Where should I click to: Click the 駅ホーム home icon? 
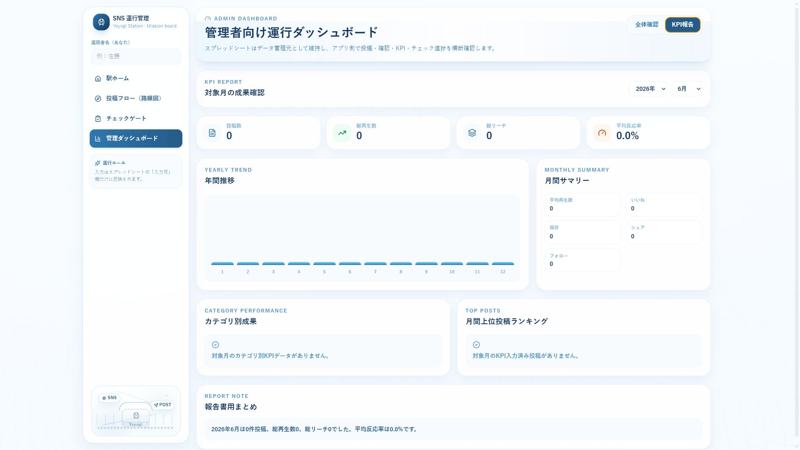coord(98,79)
